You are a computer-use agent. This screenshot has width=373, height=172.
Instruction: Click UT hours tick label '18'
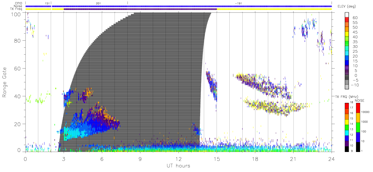[x=255, y=159]
